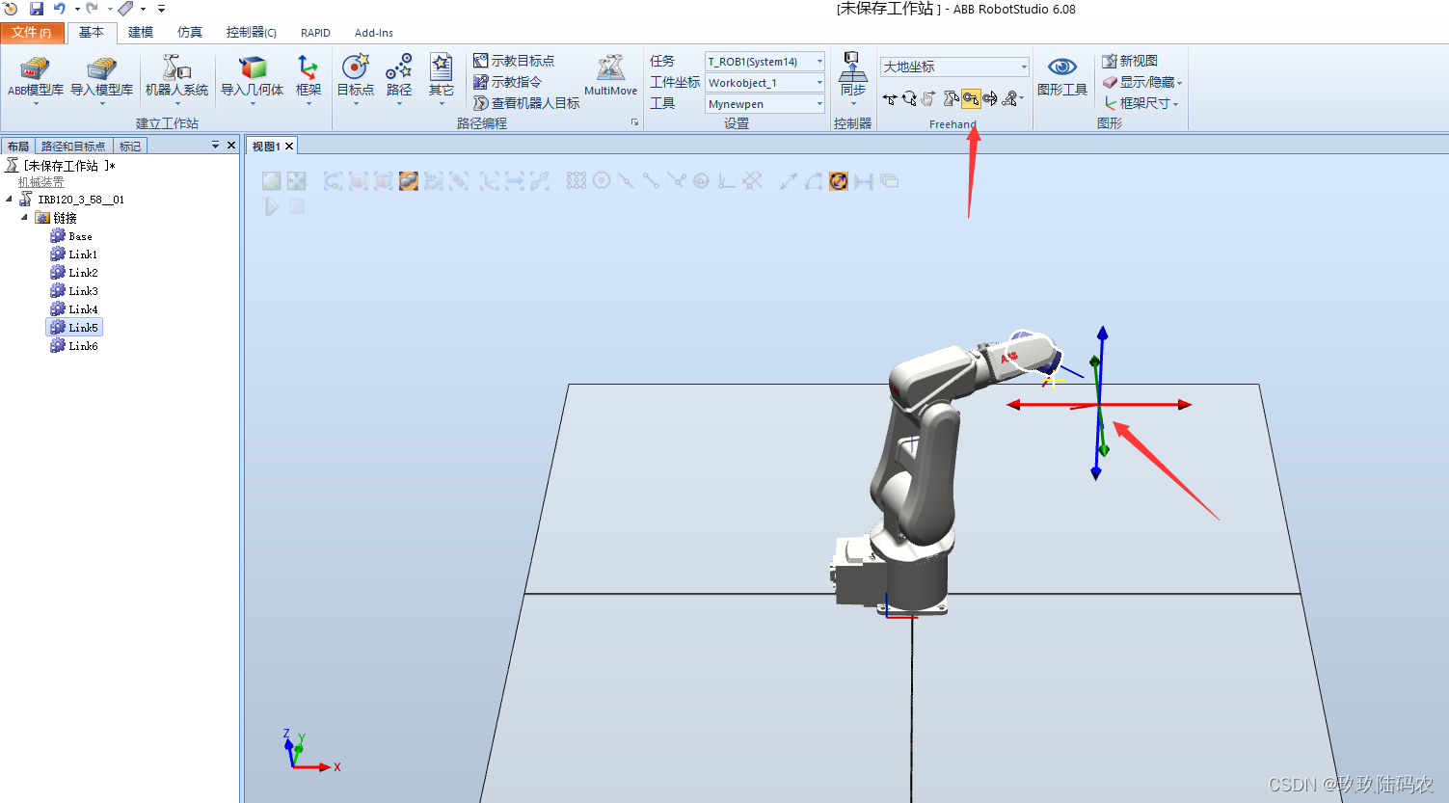Open 图形工具 graphics tools
This screenshot has width=1449, height=803.
[x=1062, y=75]
